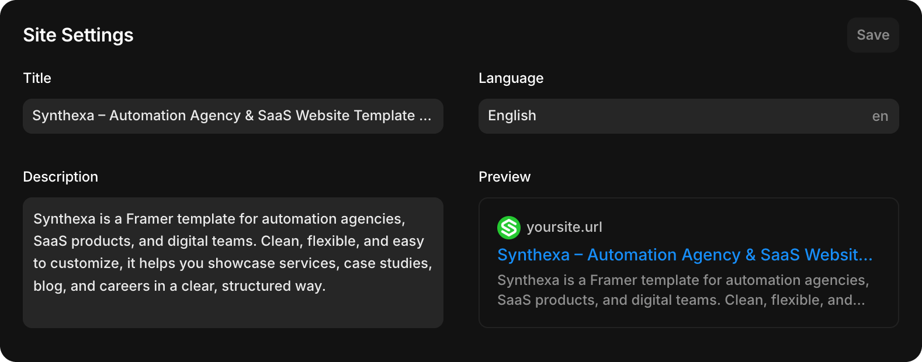This screenshot has height=362, width=922.
Task: Click the blue Synthexa preview title link
Action: coord(685,255)
